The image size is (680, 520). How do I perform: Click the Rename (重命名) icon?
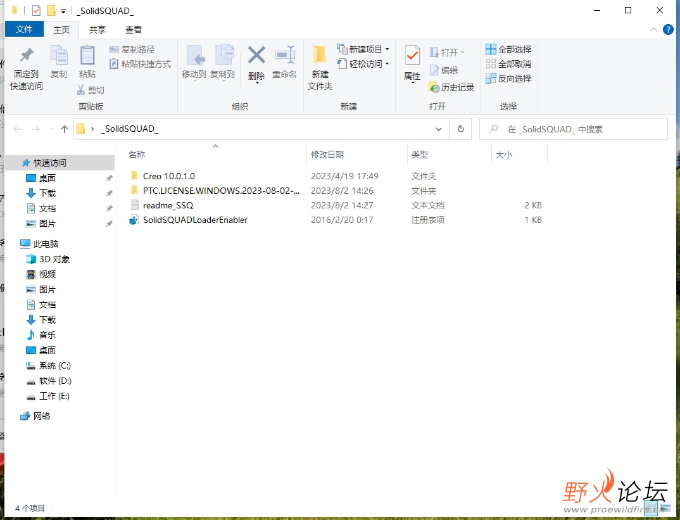pyautogui.click(x=285, y=56)
